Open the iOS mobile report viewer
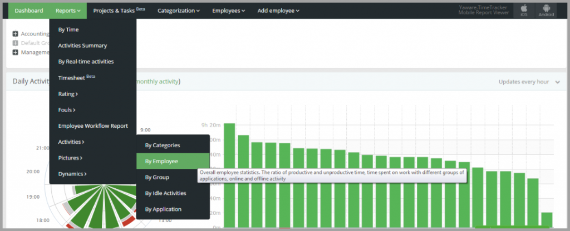This screenshot has height=231, width=570. pos(524,11)
